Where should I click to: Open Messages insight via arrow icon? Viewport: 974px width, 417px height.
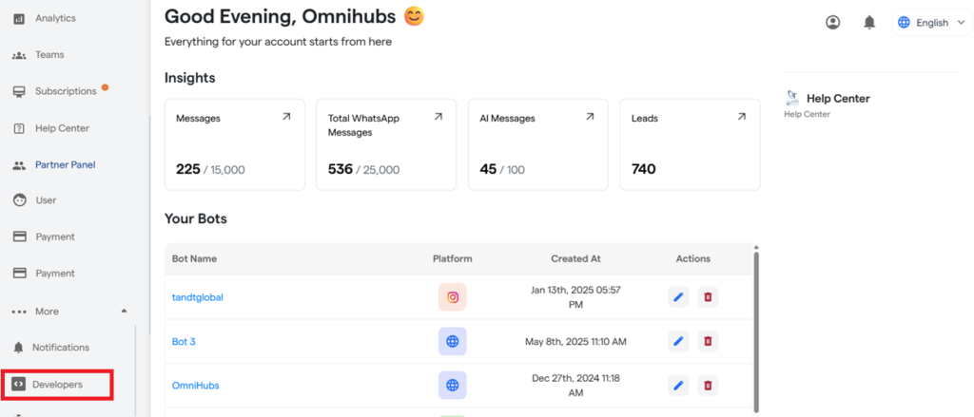(286, 117)
